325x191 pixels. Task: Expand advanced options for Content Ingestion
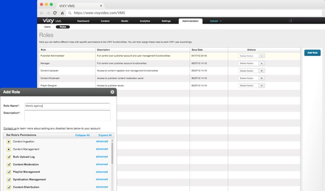(x=102, y=141)
